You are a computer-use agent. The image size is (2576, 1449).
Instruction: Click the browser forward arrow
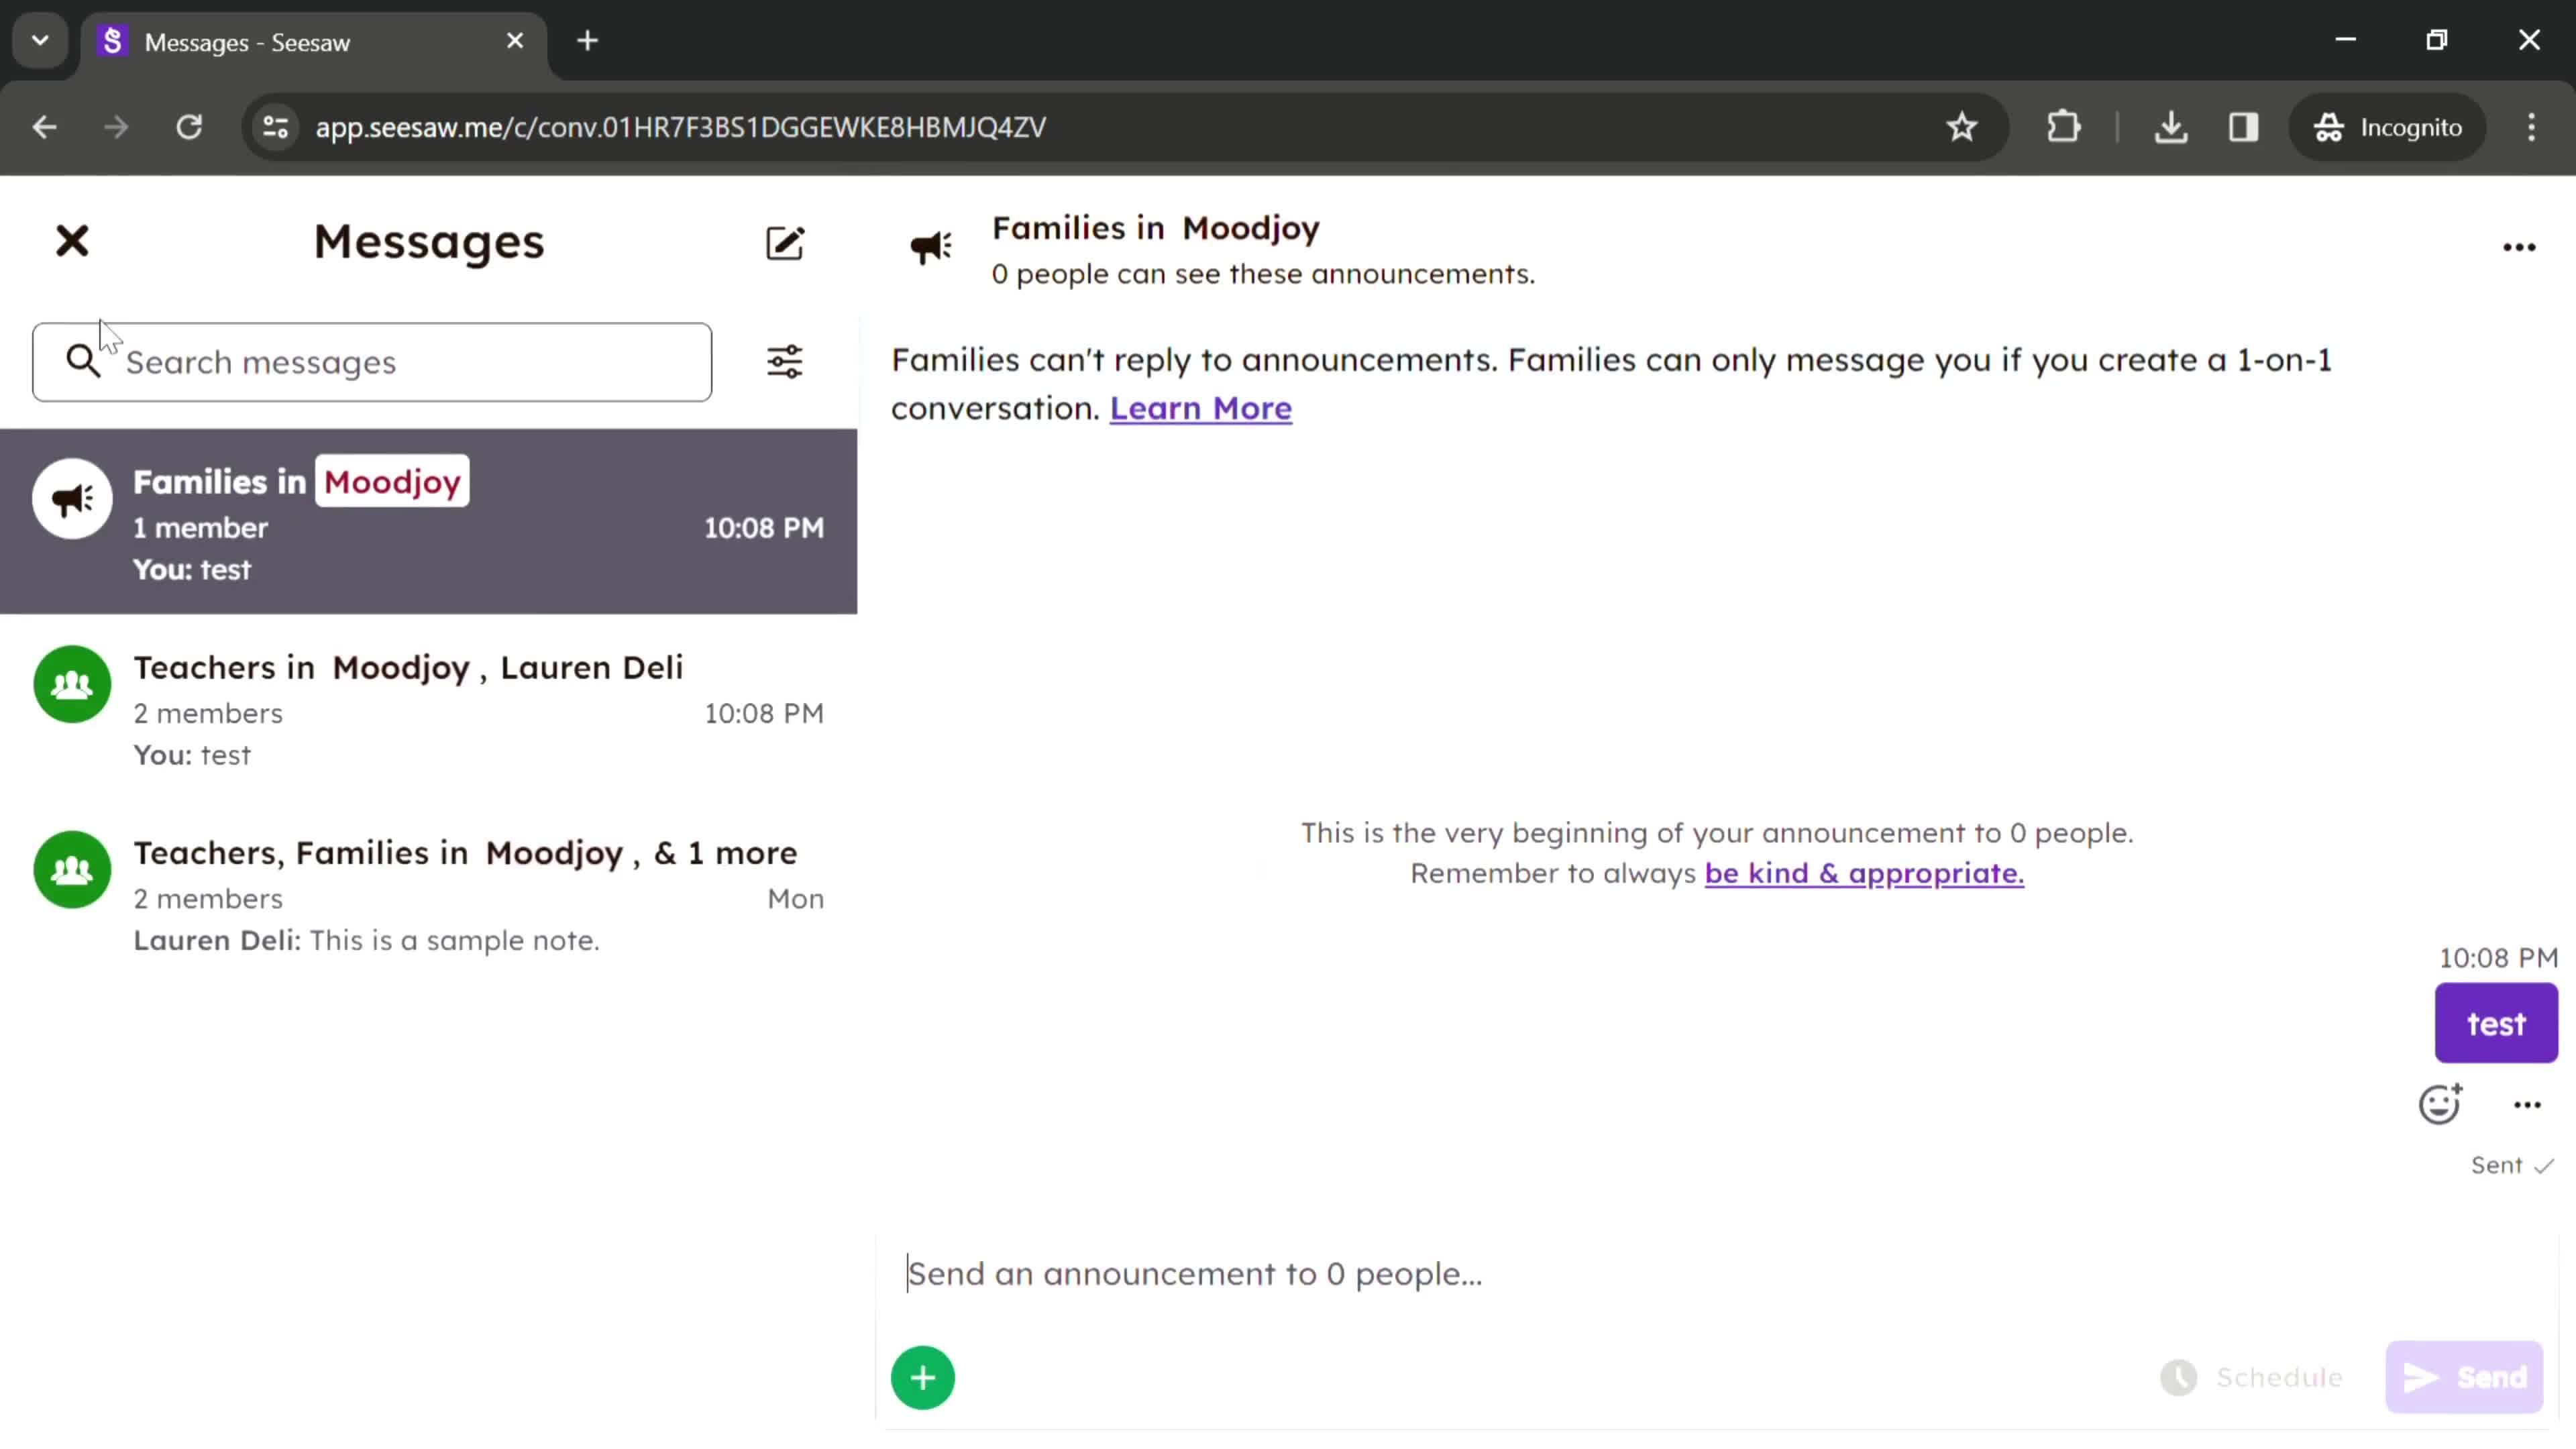[x=116, y=127]
